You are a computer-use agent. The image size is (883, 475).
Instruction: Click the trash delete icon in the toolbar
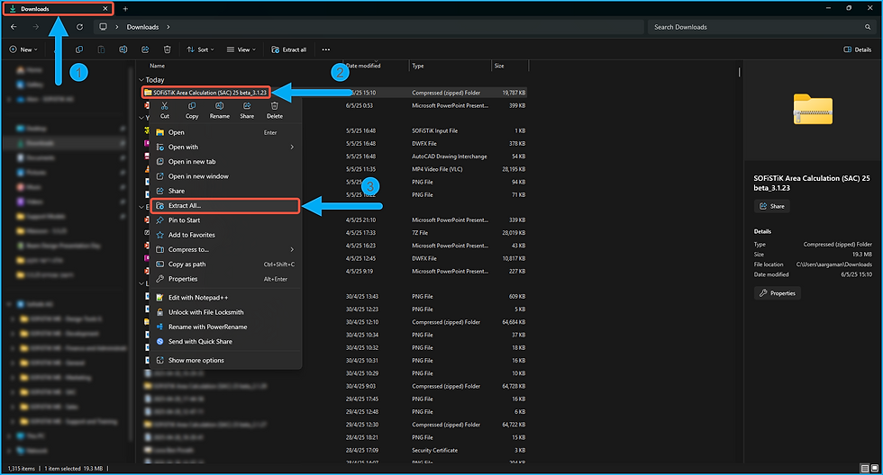(x=167, y=49)
